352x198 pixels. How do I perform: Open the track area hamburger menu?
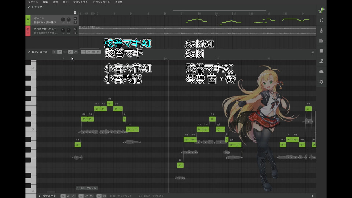pos(75,12)
